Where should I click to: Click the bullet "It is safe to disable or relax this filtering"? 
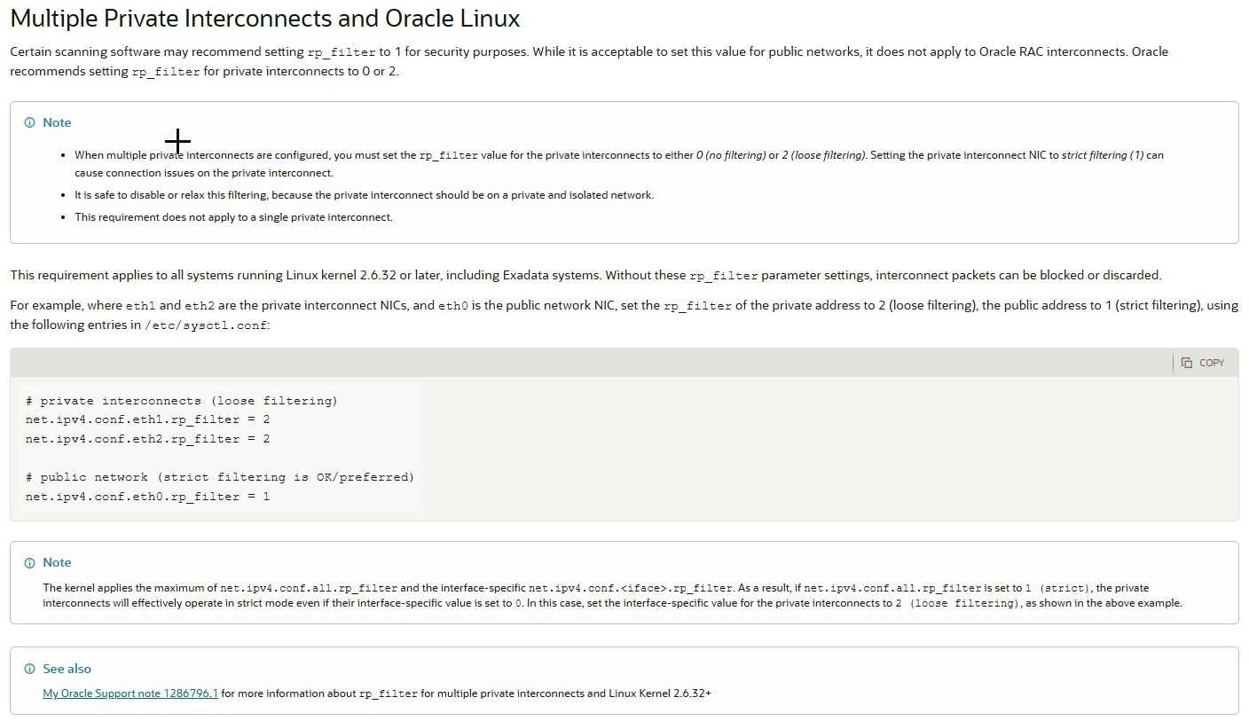(364, 195)
